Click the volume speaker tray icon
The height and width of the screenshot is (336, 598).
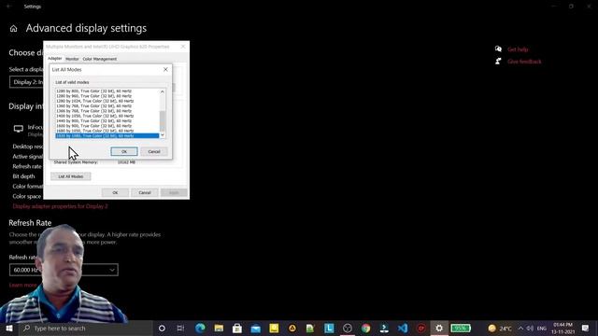point(530,328)
